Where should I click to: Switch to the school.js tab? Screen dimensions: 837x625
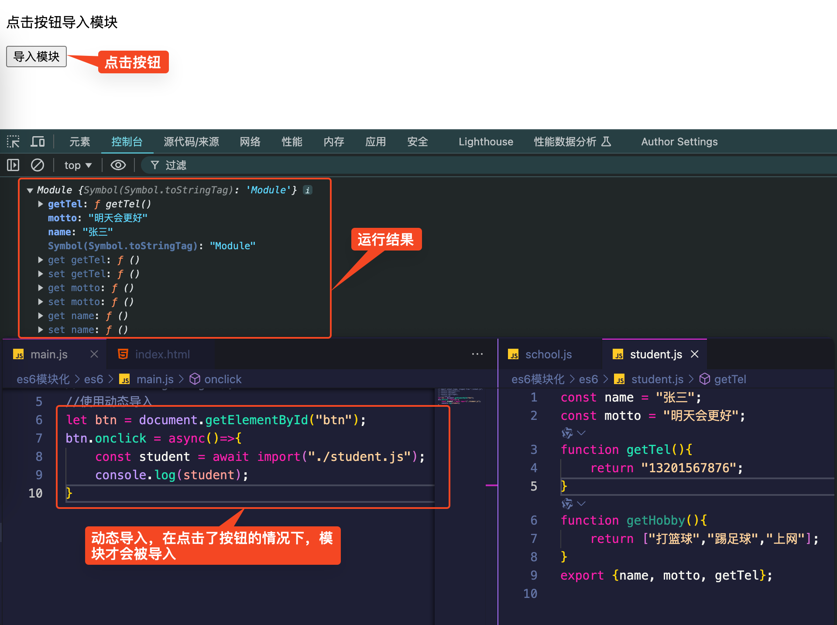[548, 354]
